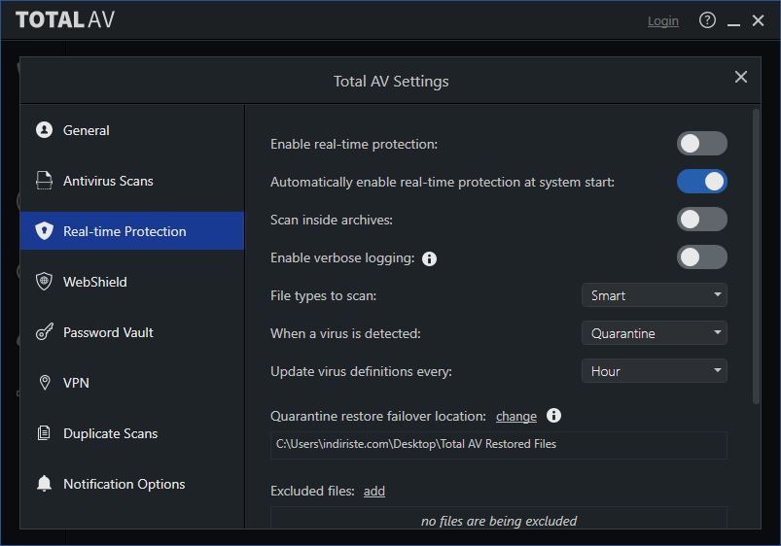781x546 pixels.
Task: Click change quarantine restore location link
Action: coord(516,416)
